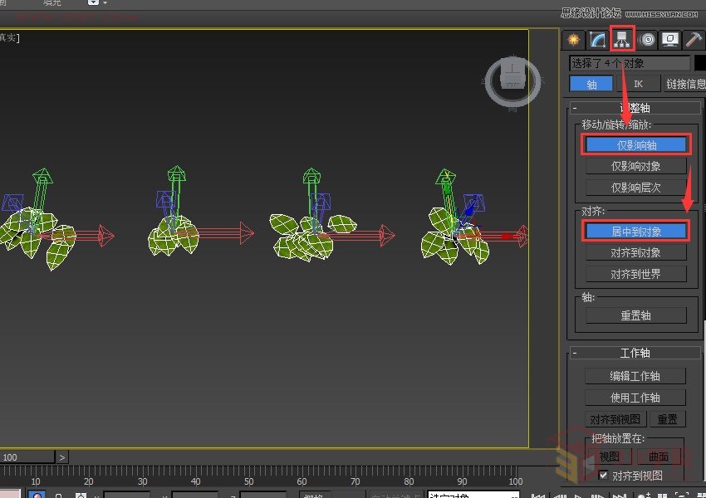
Task: Click the black object color swatch
Action: pyautogui.click(x=699, y=63)
